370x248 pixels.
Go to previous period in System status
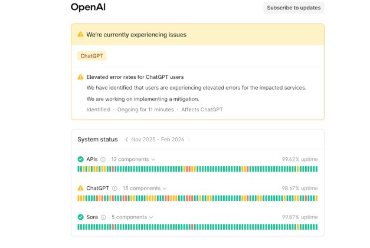point(126,140)
